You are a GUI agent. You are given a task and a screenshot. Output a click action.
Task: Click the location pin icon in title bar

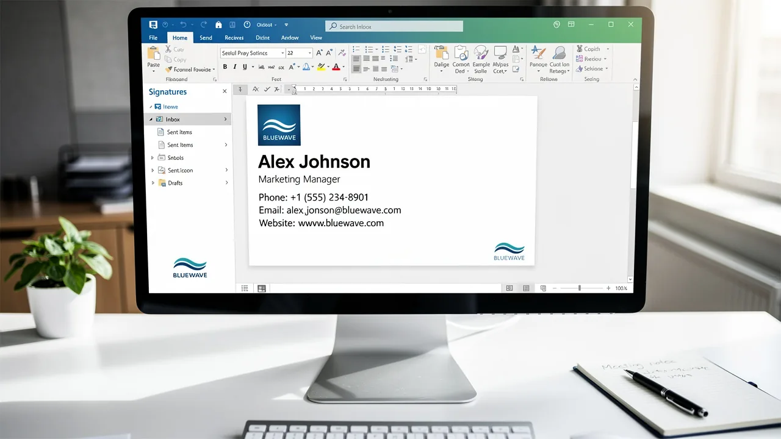(556, 25)
